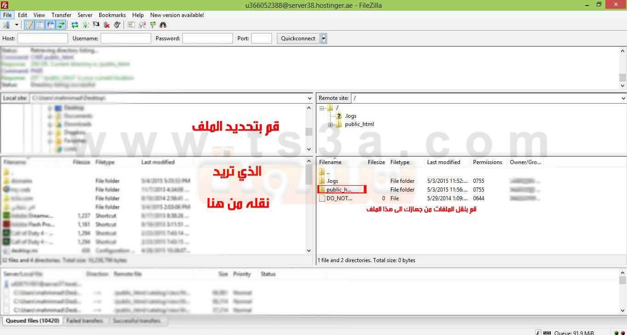
Task: Open the Transfer menu
Action: (x=61, y=15)
